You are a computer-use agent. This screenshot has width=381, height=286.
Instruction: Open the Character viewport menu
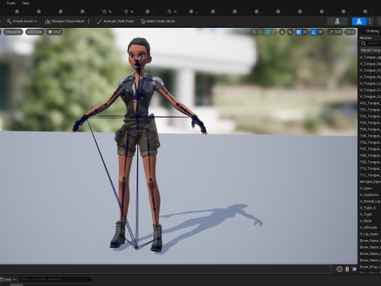tap(13, 32)
